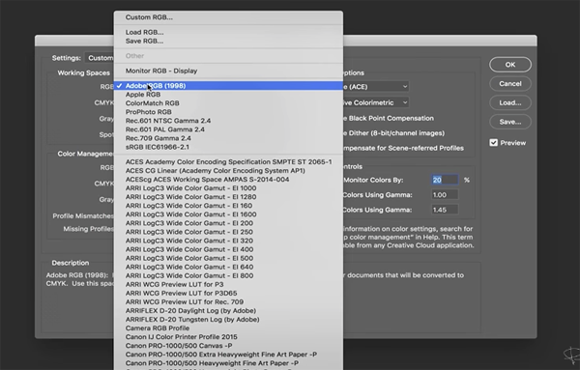The height and width of the screenshot is (370, 580).
Task: Select Adobe RGB (1998) checked entry
Action: 228,86
